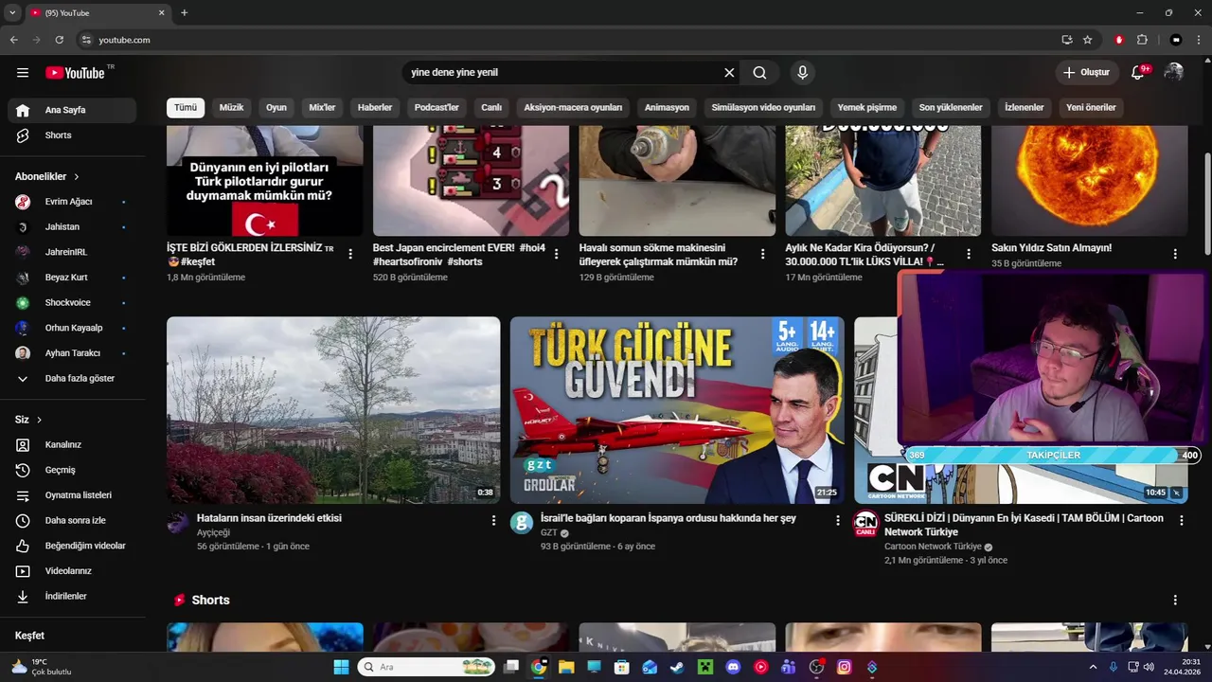Open Evrim Ağacı subscription channel
This screenshot has width=1212, height=682.
pyautogui.click(x=72, y=202)
